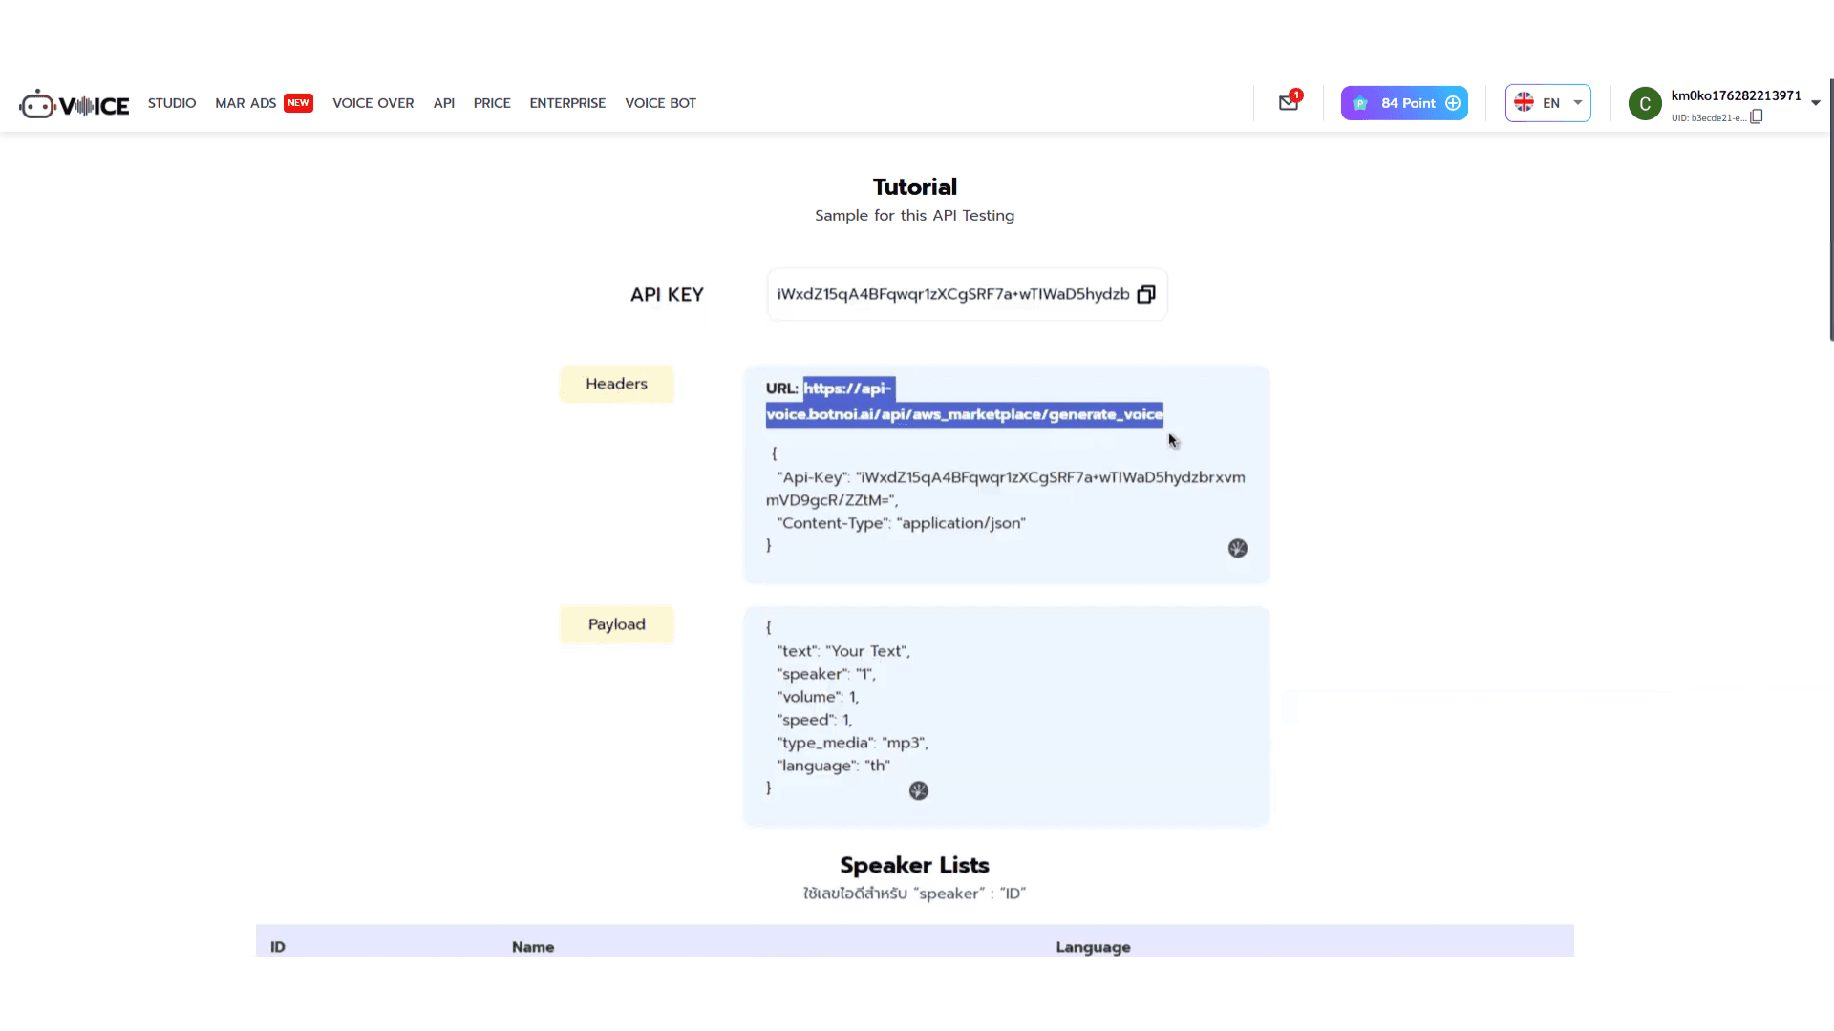1834x1031 pixels.
Task: Select VOICE OVER in the top navigation
Action: 373,103
